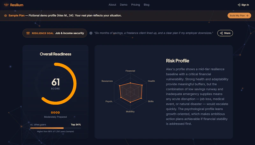
Task: Click the vs. other users label
Action: click(38, 125)
